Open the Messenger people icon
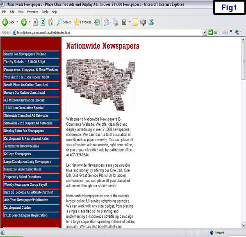The width and height of the screenshot is (246, 237). pyautogui.click(x=151, y=22)
